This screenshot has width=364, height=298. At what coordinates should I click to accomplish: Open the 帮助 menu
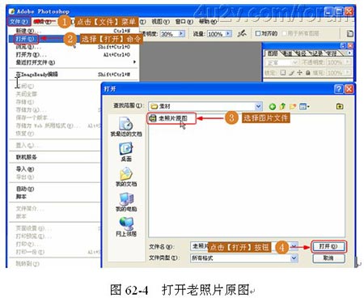pos(208,22)
